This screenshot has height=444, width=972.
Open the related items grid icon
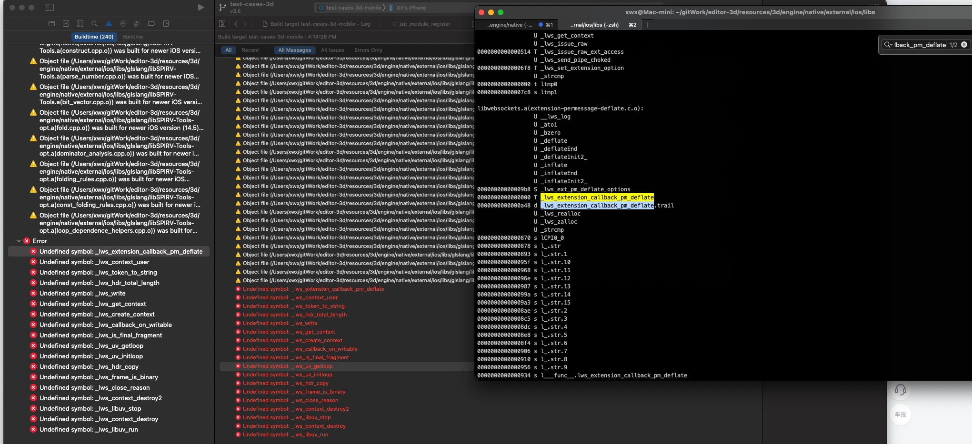pyautogui.click(x=222, y=24)
